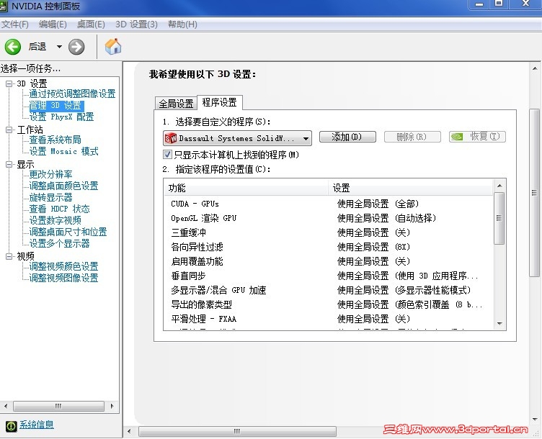Open 设置 Mosaic 模式 task
Viewport: 542px width, 439px height.
pos(63,151)
